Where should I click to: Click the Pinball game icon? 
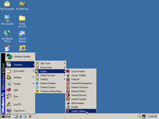point(68,107)
